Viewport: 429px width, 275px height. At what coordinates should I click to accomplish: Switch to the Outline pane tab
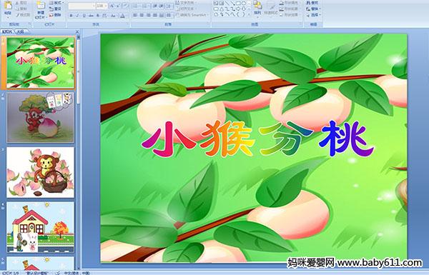pos(20,31)
